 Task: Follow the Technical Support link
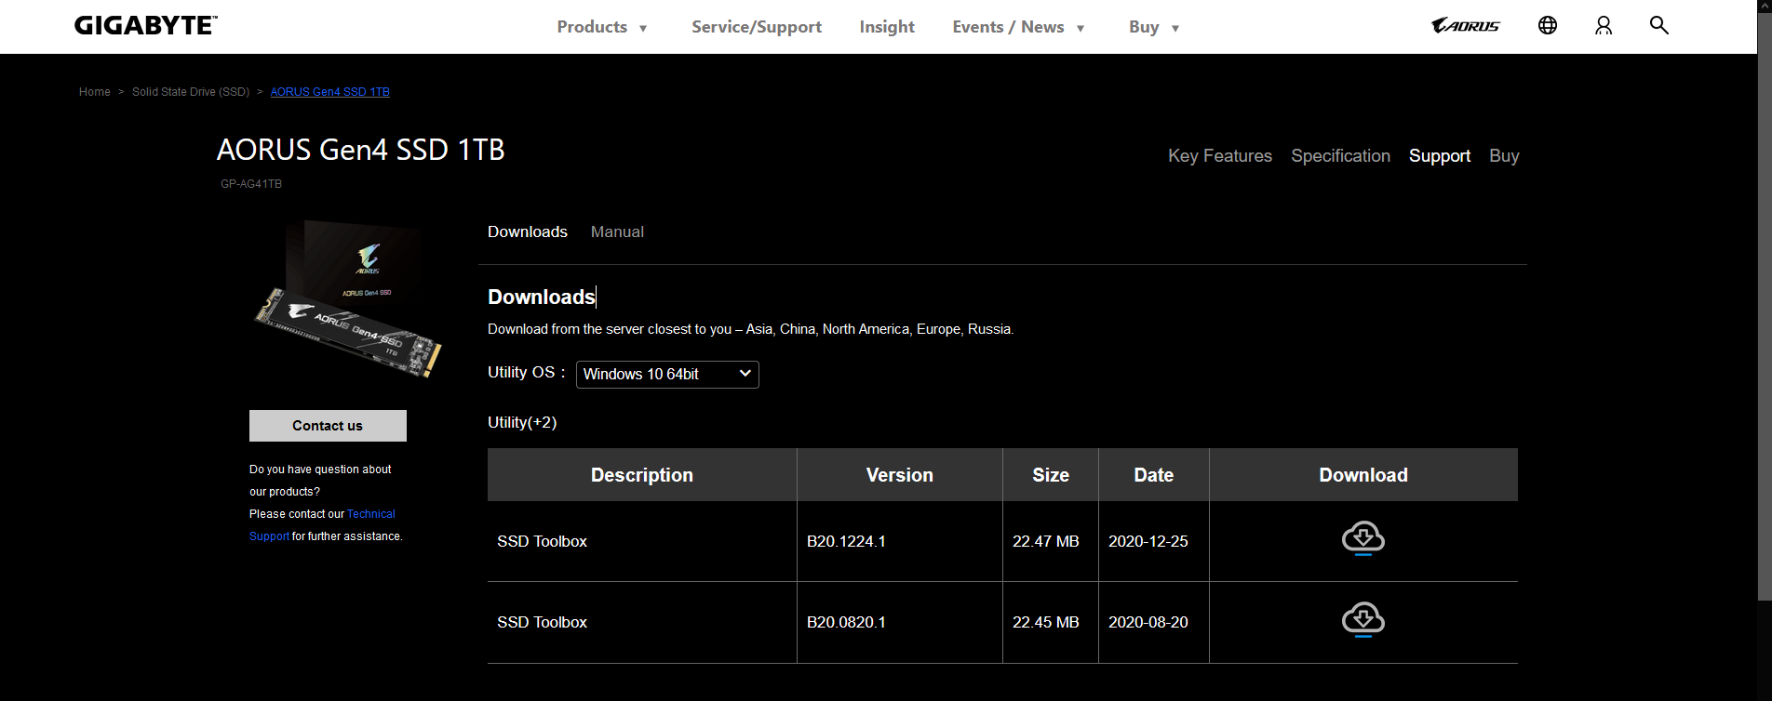tap(322, 525)
